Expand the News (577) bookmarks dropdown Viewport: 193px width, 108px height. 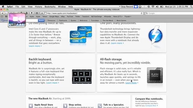118,16
